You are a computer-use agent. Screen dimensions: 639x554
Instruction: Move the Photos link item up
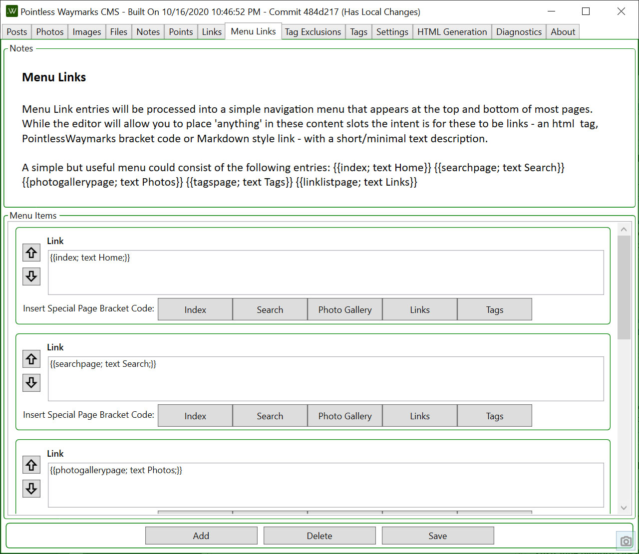pyautogui.click(x=31, y=465)
